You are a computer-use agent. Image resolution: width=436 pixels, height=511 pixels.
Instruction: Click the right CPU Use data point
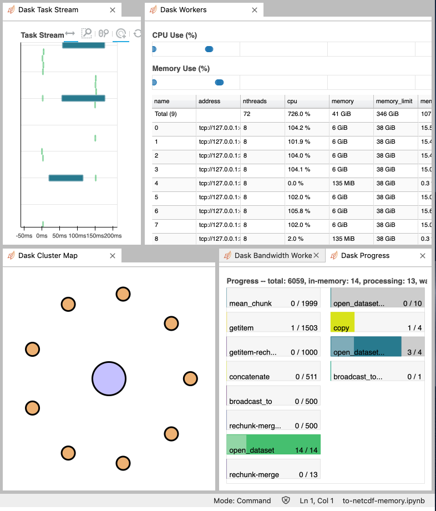(209, 49)
